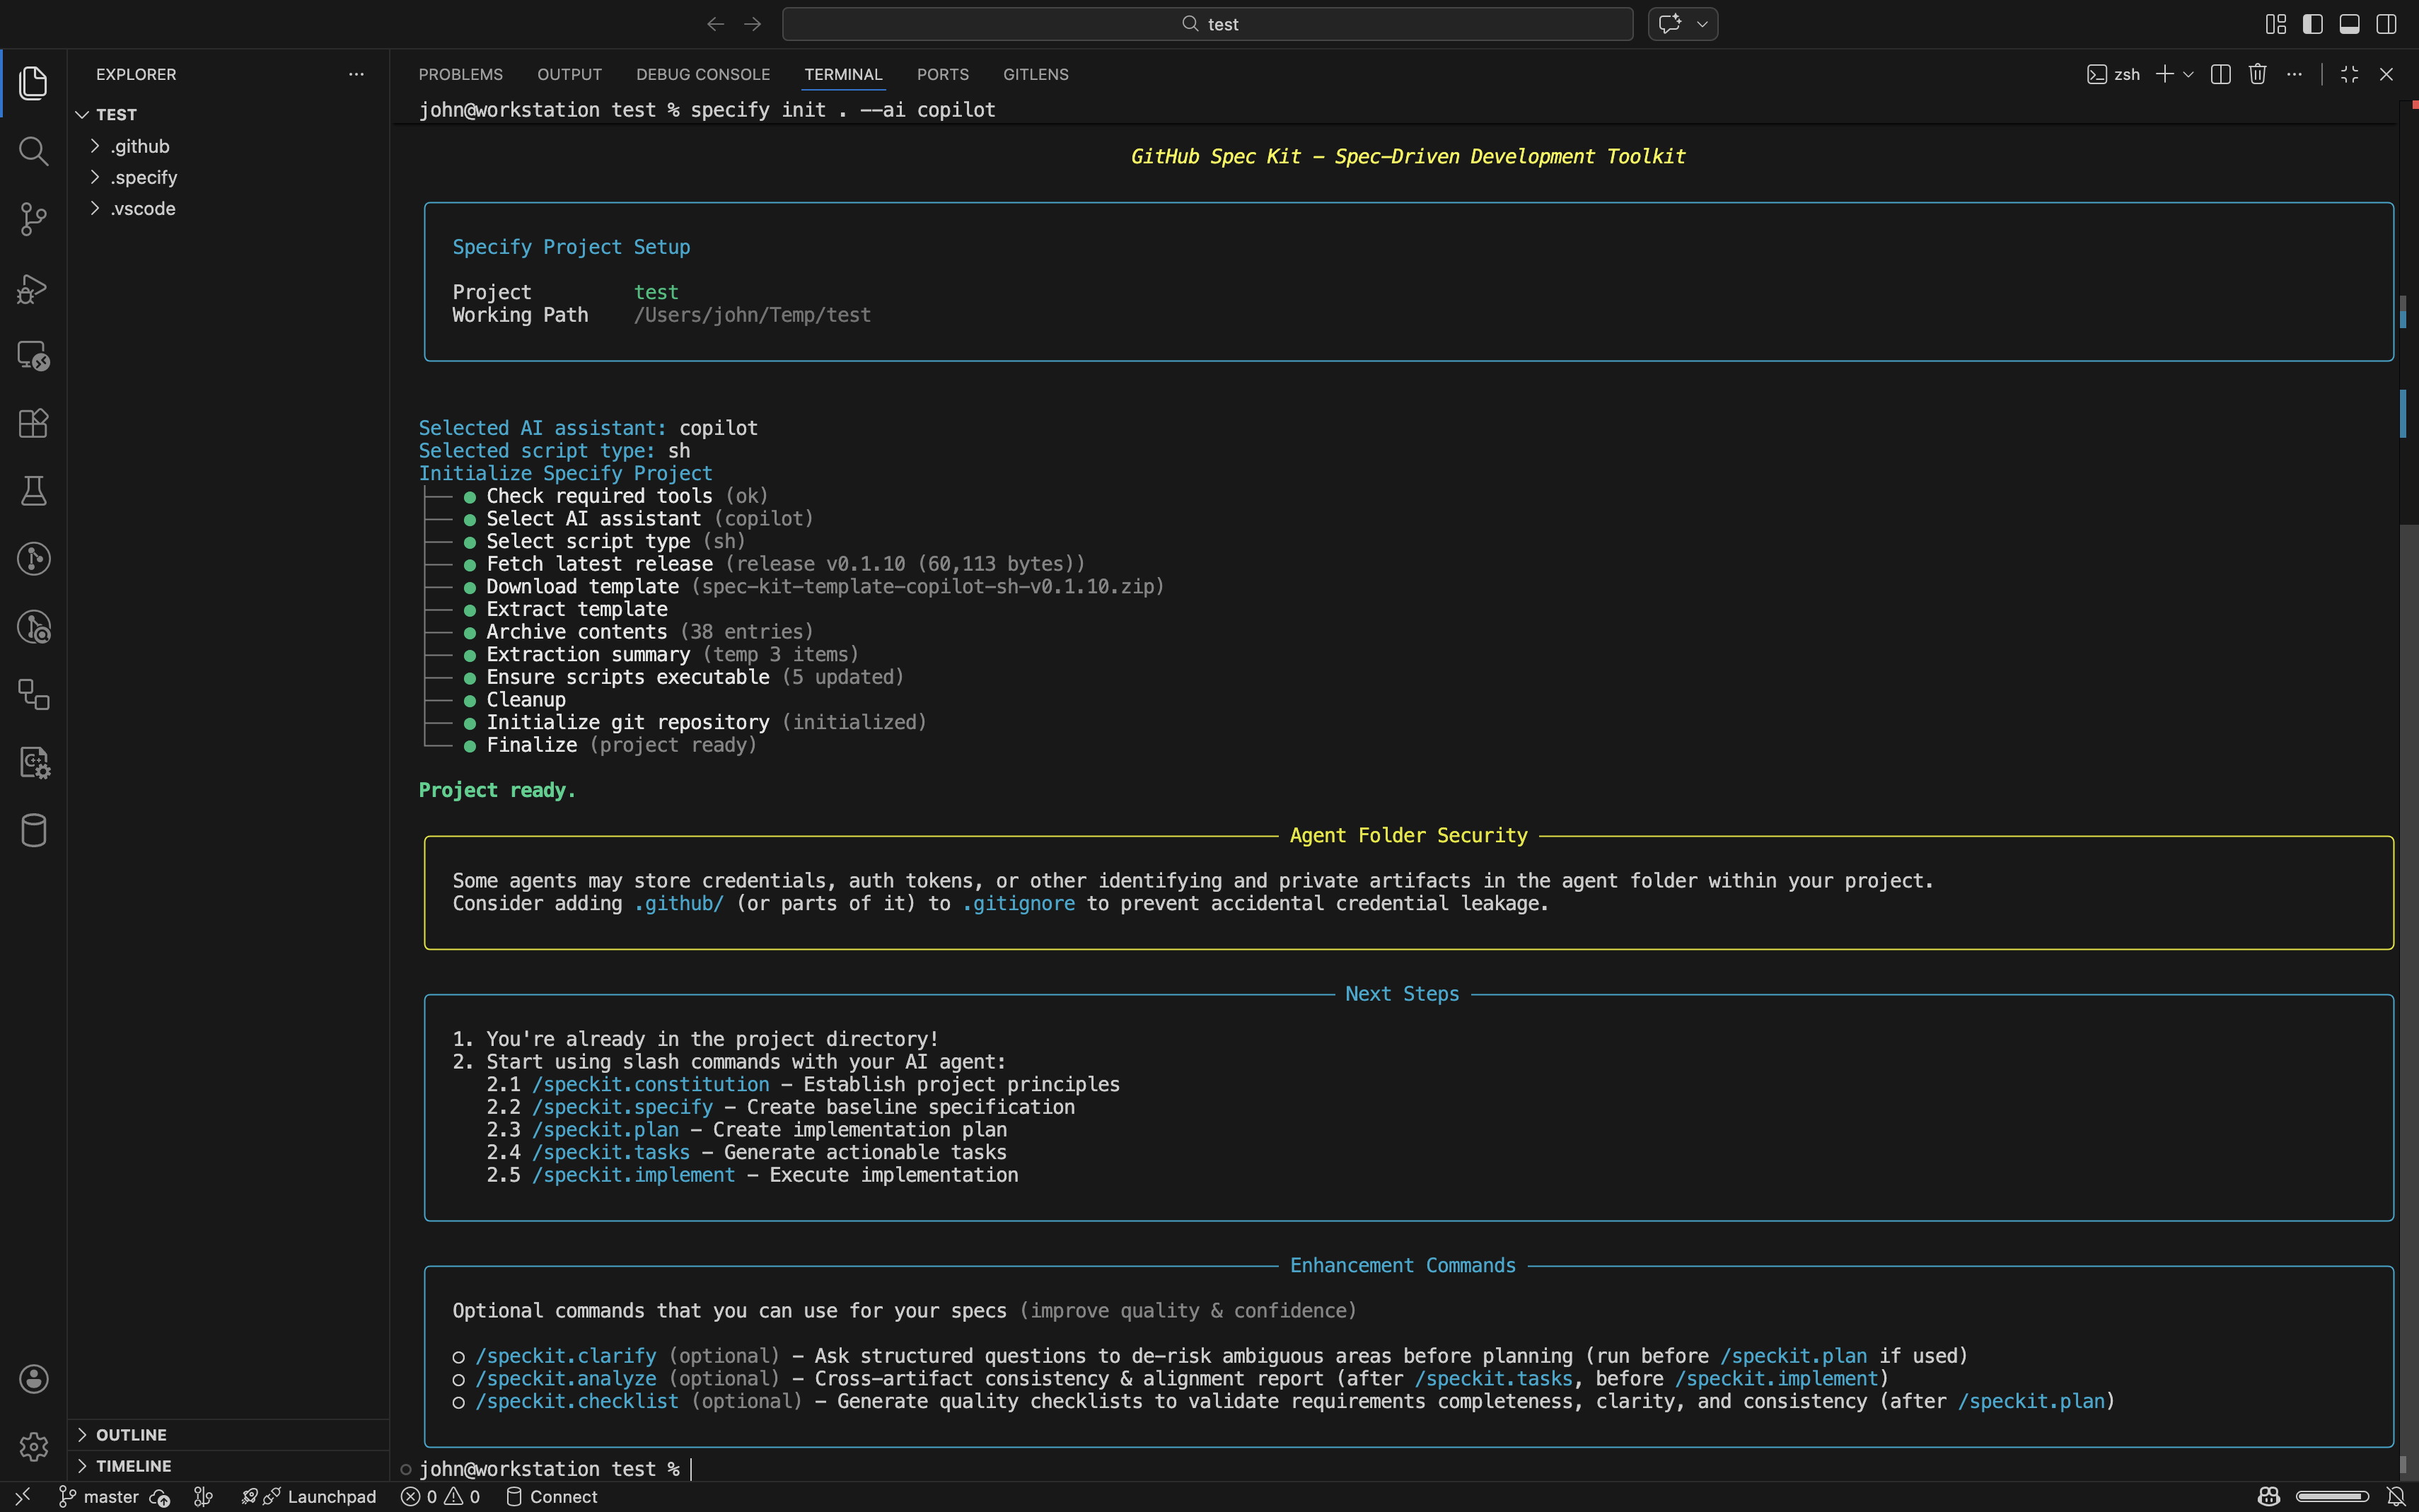Open Manage gear settings icon

pos(33,1446)
